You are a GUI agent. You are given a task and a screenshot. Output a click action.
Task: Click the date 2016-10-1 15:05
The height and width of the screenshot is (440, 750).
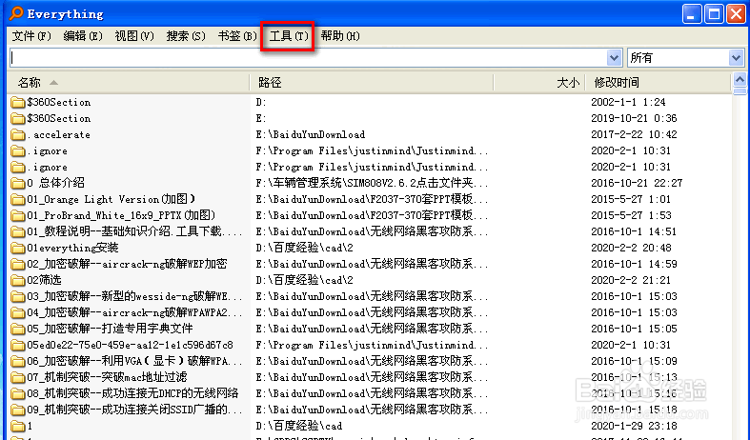(x=634, y=329)
